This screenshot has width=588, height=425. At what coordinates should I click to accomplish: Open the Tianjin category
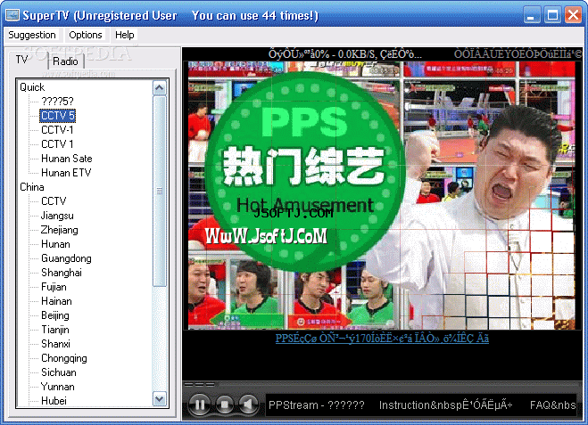(55, 329)
